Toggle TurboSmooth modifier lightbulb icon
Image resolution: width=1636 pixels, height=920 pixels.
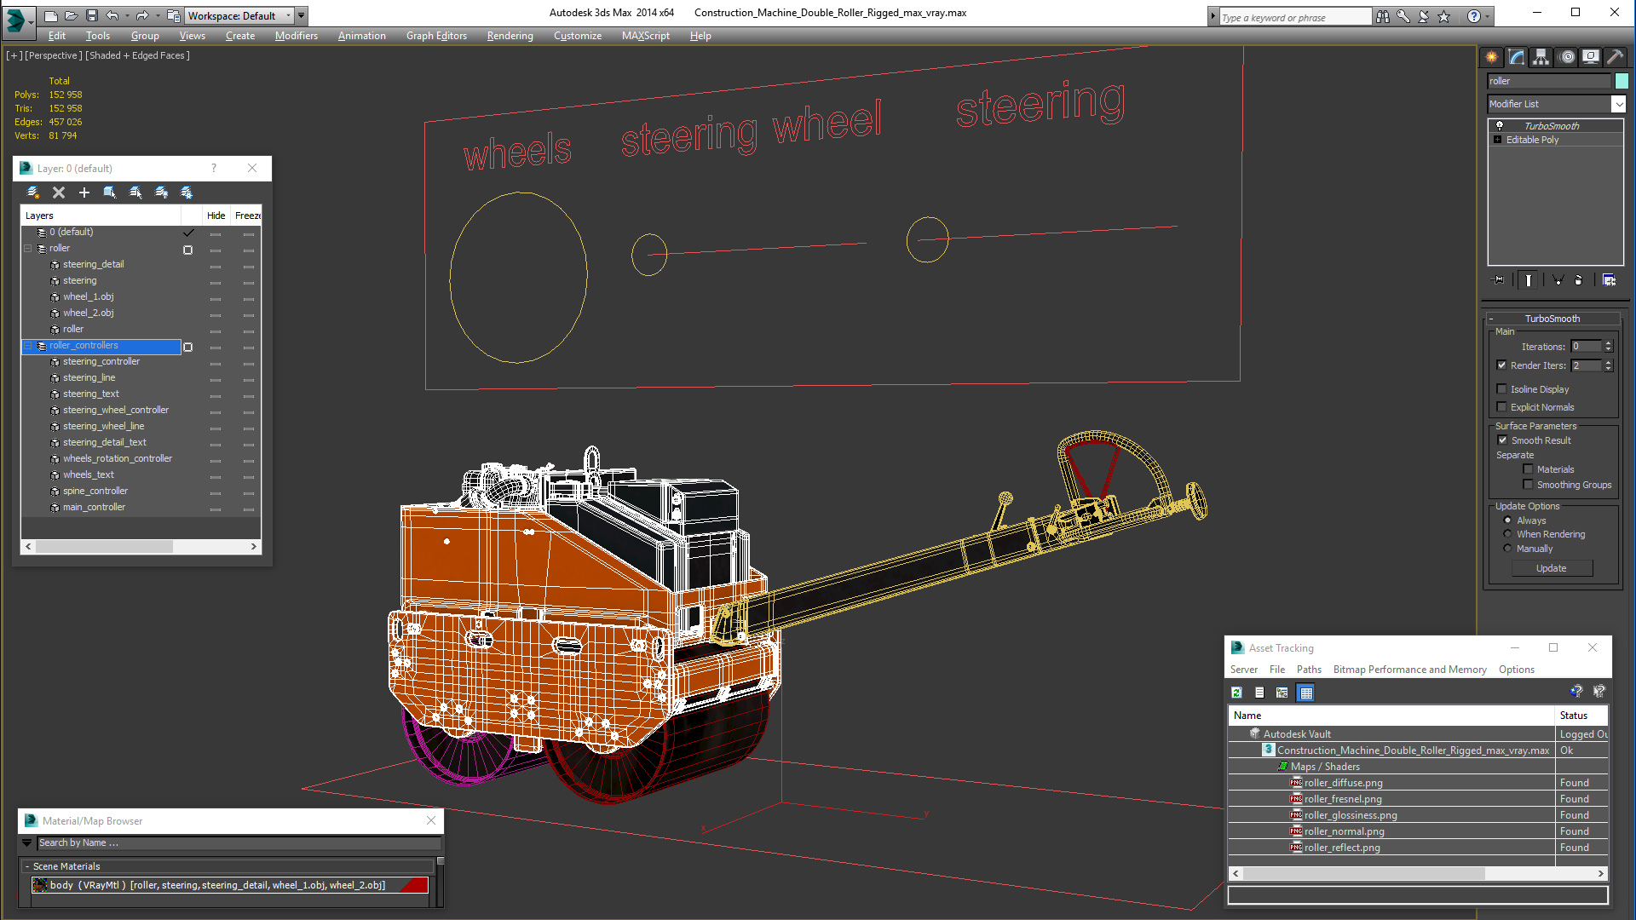1500,126
